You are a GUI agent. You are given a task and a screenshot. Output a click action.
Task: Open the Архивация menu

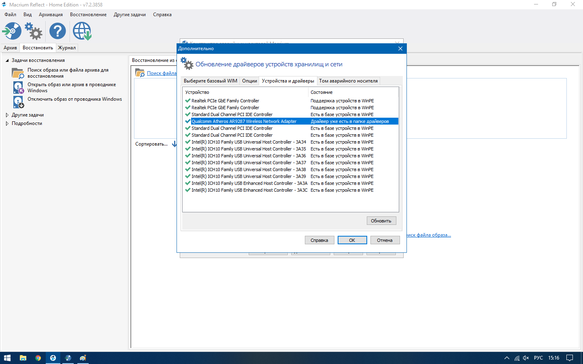point(51,15)
